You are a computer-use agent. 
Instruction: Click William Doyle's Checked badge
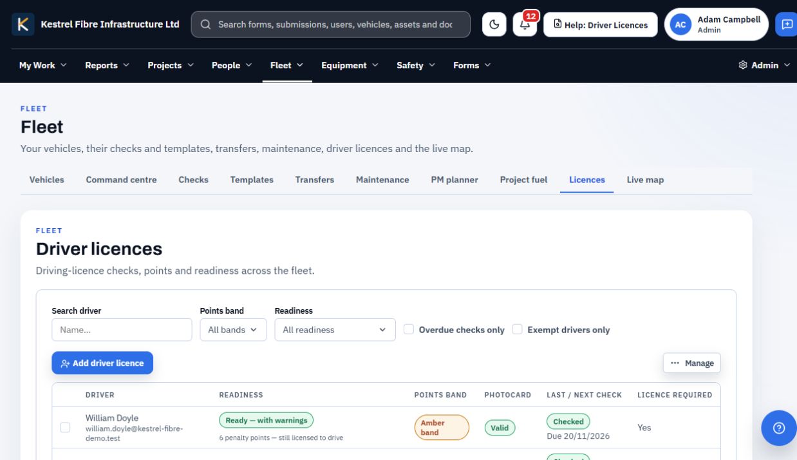tap(568, 421)
